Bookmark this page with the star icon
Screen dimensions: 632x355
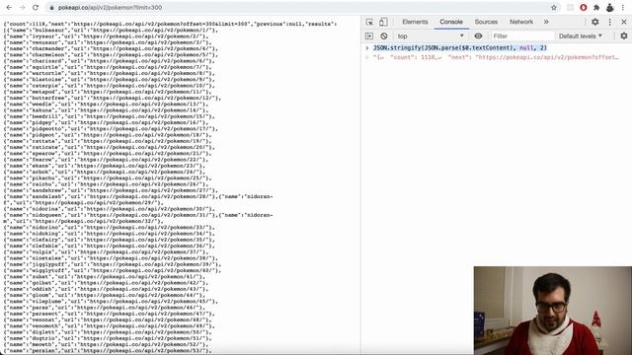pyautogui.click(x=554, y=8)
